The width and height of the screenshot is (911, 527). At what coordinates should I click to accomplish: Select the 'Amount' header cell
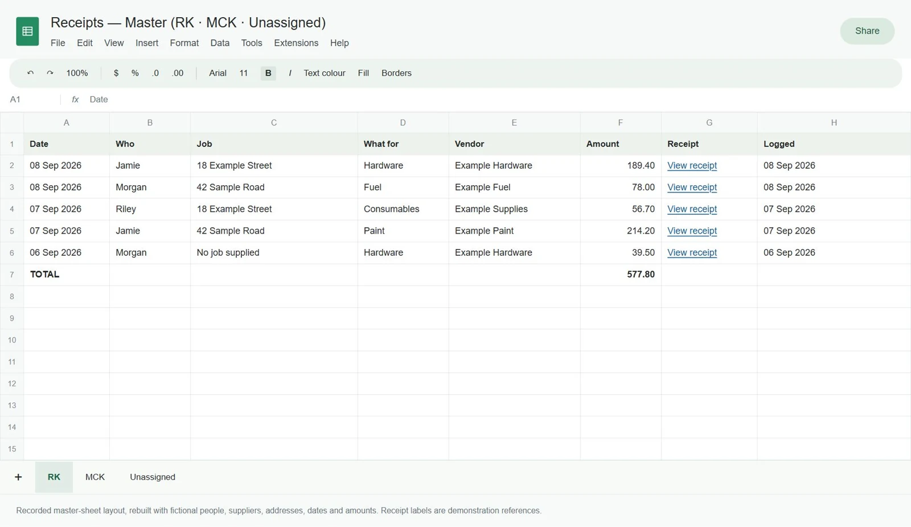621,144
